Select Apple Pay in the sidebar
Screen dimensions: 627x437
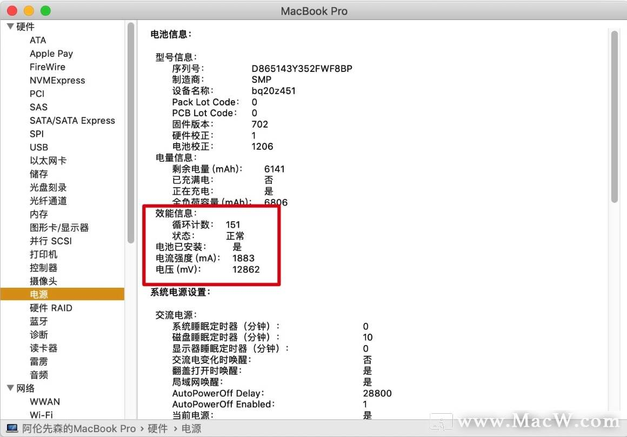(51, 54)
